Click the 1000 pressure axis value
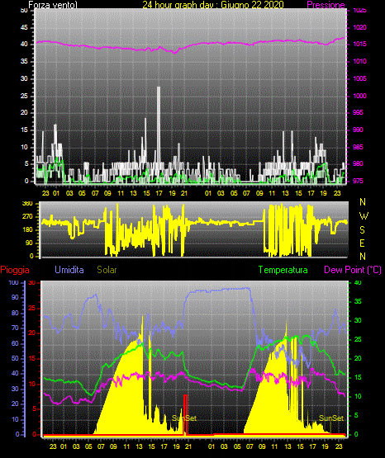The height and width of the screenshot is (458, 385). (x=359, y=96)
